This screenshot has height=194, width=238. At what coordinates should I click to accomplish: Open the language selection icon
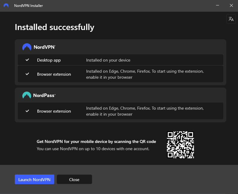(231, 19)
